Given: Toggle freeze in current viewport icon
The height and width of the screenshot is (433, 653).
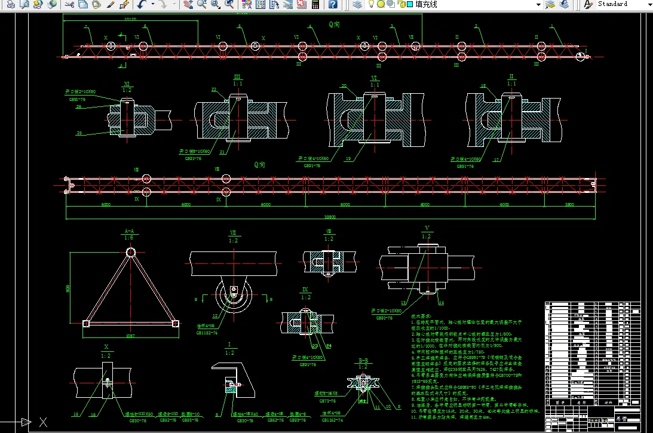Looking at the screenshot, I should point(391,4).
